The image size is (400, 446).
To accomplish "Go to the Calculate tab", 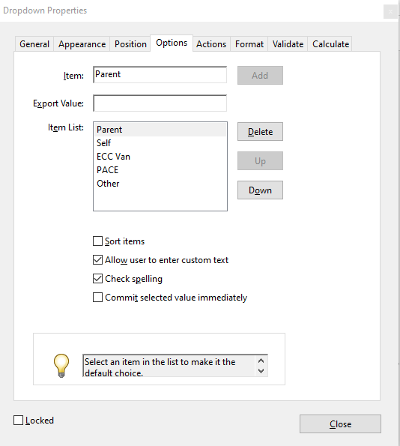I will [330, 44].
